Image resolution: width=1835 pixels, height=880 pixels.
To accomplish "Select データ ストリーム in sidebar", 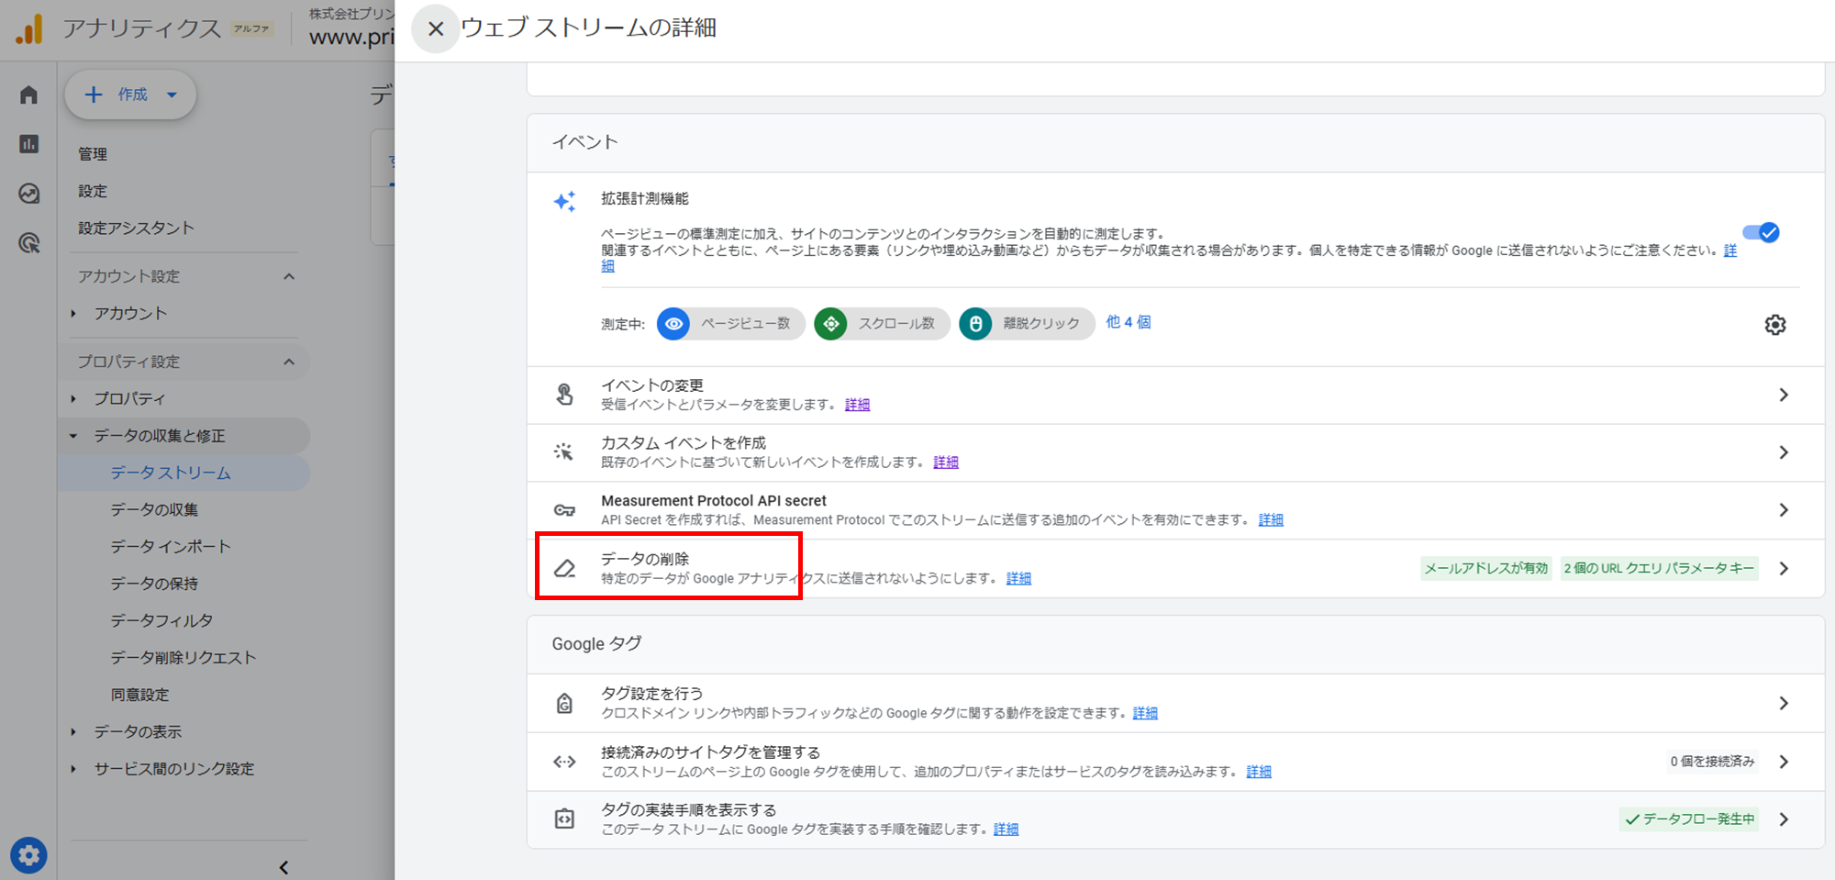I will (171, 473).
